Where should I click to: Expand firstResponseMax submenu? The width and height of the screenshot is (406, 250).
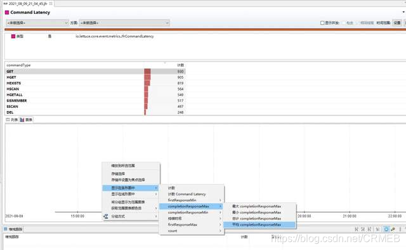click(x=192, y=225)
